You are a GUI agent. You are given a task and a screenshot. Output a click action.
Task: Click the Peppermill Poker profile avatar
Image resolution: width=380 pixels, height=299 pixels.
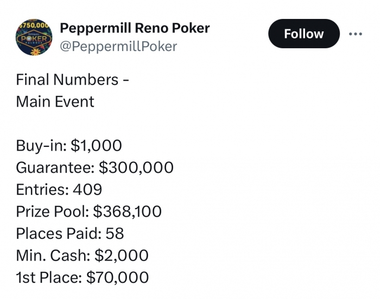(x=34, y=37)
